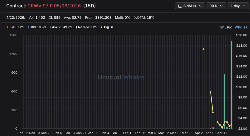
Task: Click the line chart icon beside Bid/Ask
Action: 180,6
